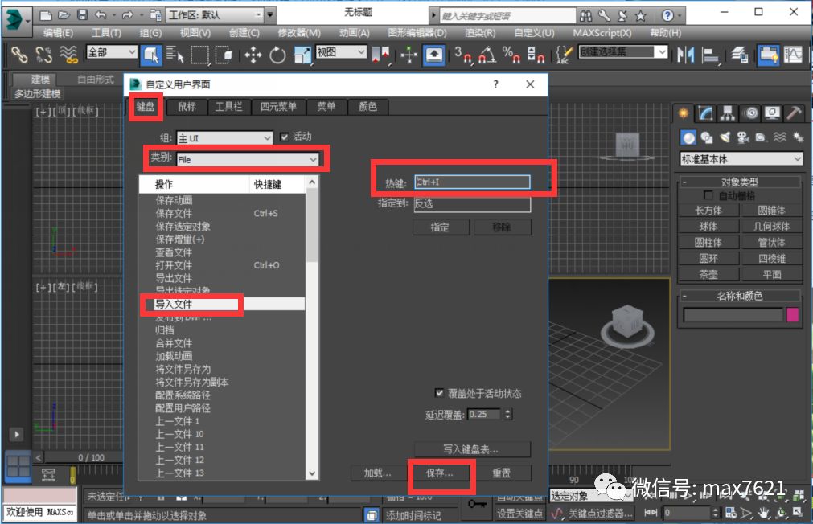Viewport: 813px width, 524px height.
Task: Toggle the 活动 checkbox
Action: [284, 137]
